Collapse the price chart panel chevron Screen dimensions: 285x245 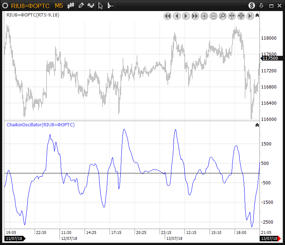257,15
